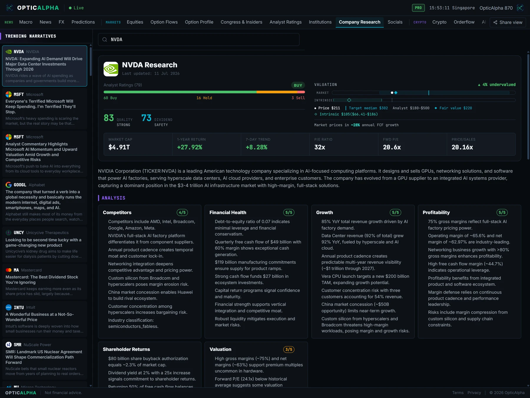Click the Live status indicator
Screen dimensions: 530x398
[x=76, y=8]
